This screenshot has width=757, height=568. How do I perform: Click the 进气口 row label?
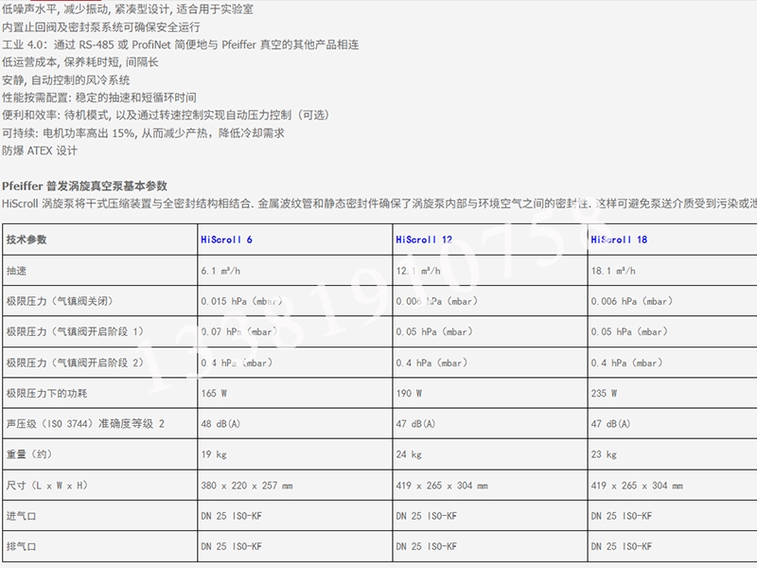click(21, 516)
